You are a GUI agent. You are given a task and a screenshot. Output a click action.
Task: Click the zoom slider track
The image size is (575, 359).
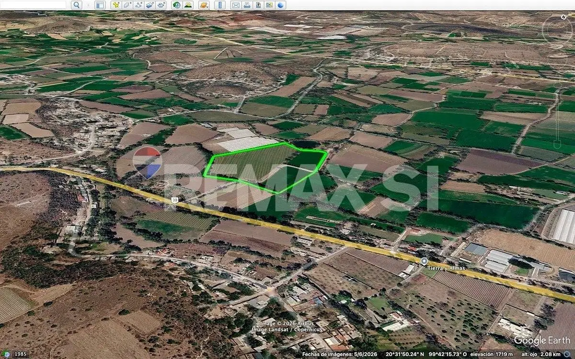click(x=557, y=115)
